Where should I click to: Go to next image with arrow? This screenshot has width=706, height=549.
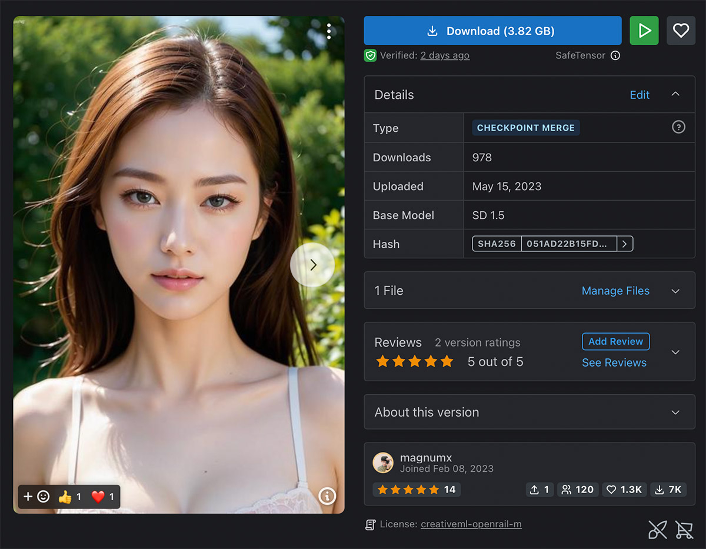pyautogui.click(x=312, y=265)
